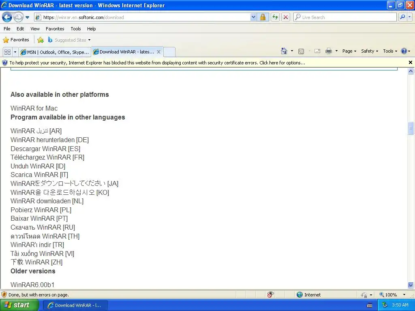The image size is (415, 311).
Task: Open the search provider options dropdown
Action: (x=409, y=17)
